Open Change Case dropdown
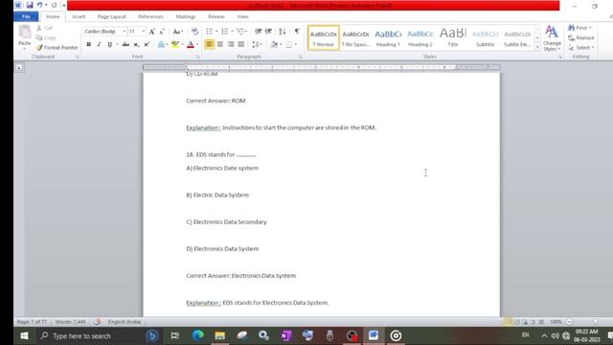The image size is (613, 345). [x=177, y=32]
